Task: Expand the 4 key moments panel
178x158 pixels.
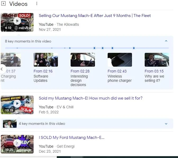Action: pyautogui.click(x=166, y=124)
